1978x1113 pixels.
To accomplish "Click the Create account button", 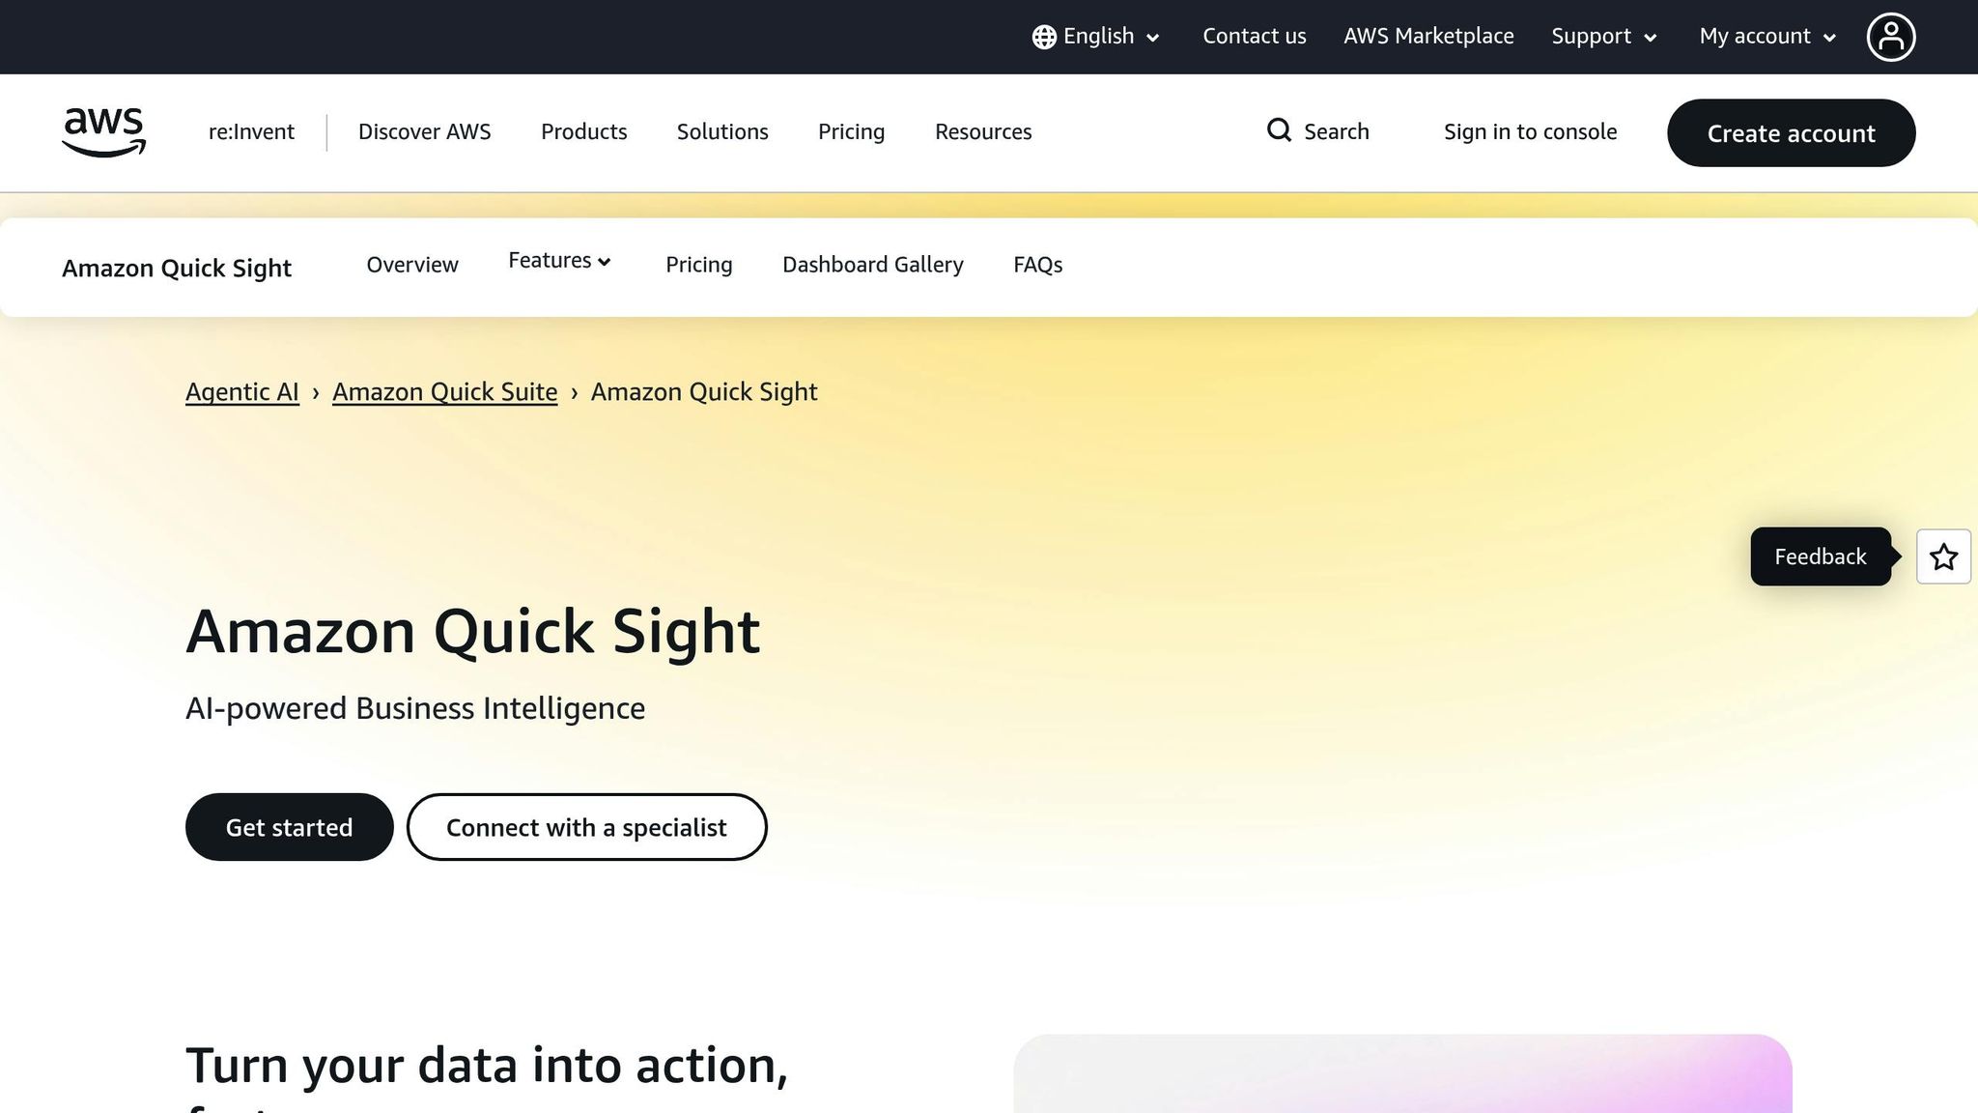I will (1791, 133).
